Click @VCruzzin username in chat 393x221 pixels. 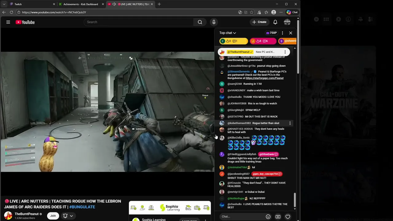pyautogui.click(x=234, y=183)
